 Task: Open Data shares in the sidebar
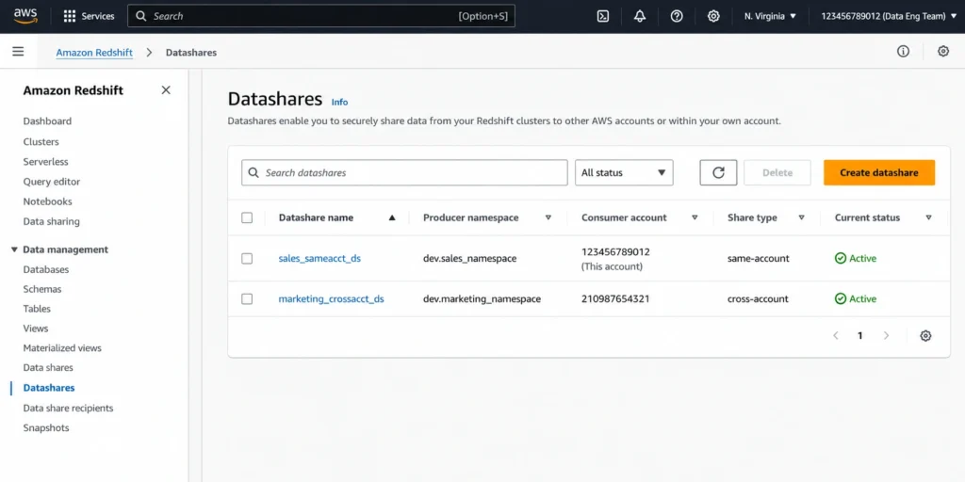pos(48,368)
